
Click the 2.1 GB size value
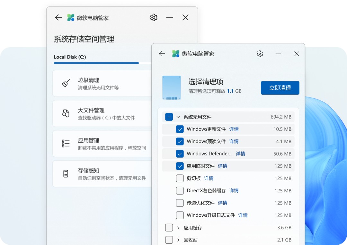click(284, 240)
